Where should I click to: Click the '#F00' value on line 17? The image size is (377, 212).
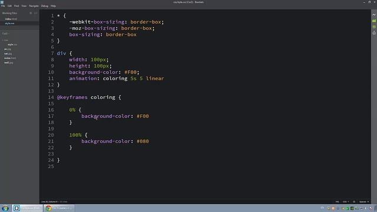[x=143, y=116]
